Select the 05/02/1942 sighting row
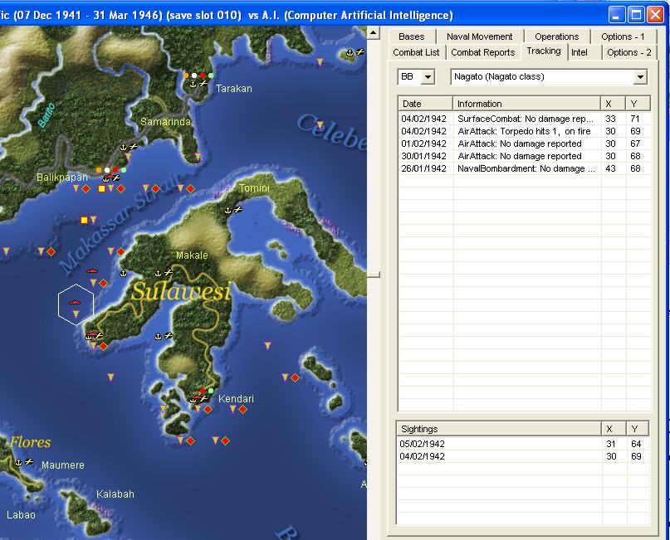 (x=498, y=444)
